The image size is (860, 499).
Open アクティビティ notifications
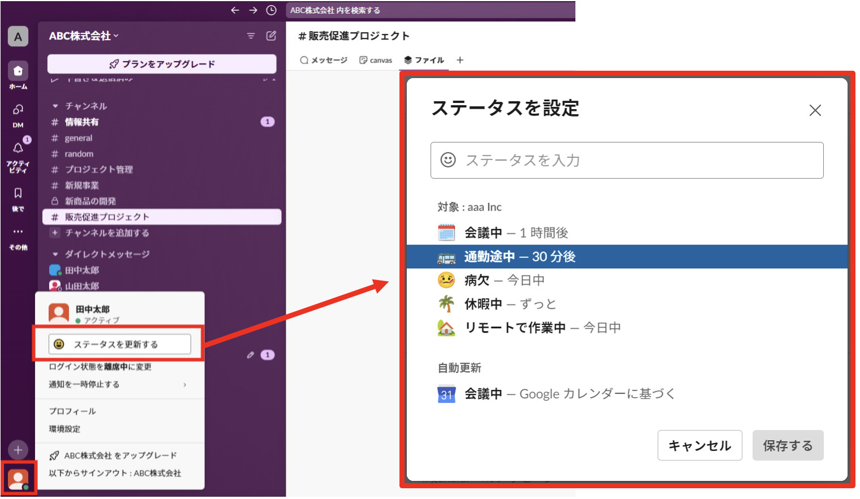pos(18,148)
